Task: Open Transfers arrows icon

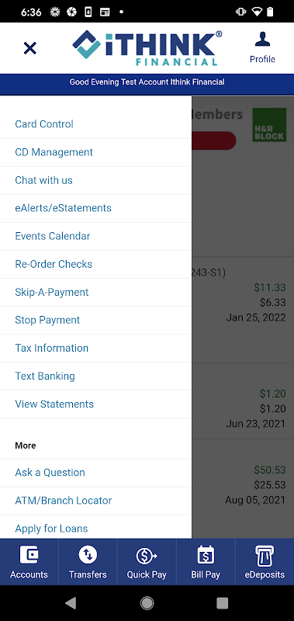Action: (x=88, y=554)
